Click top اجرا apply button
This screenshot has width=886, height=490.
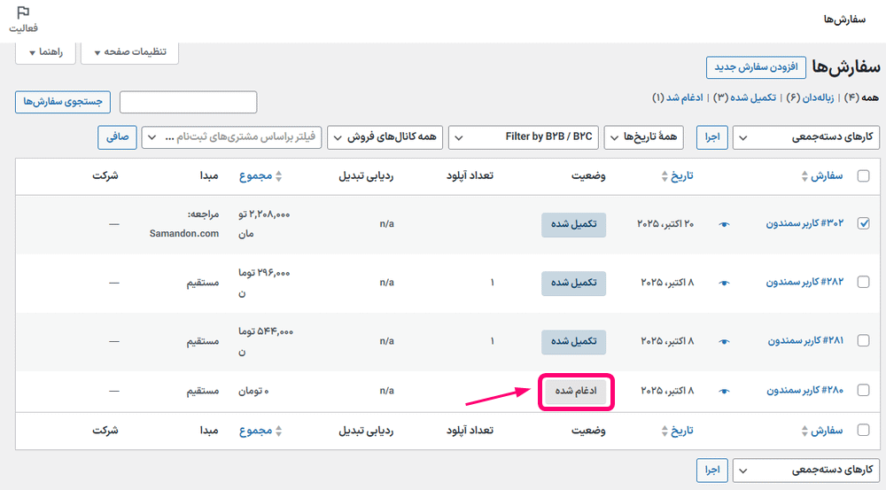[712, 137]
